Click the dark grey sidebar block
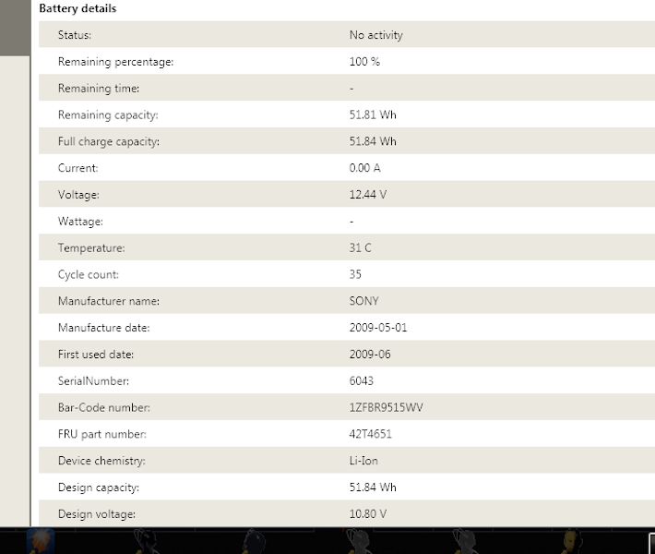655x554 pixels. [15, 28]
